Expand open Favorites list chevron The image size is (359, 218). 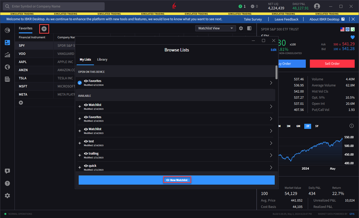(x=271, y=83)
